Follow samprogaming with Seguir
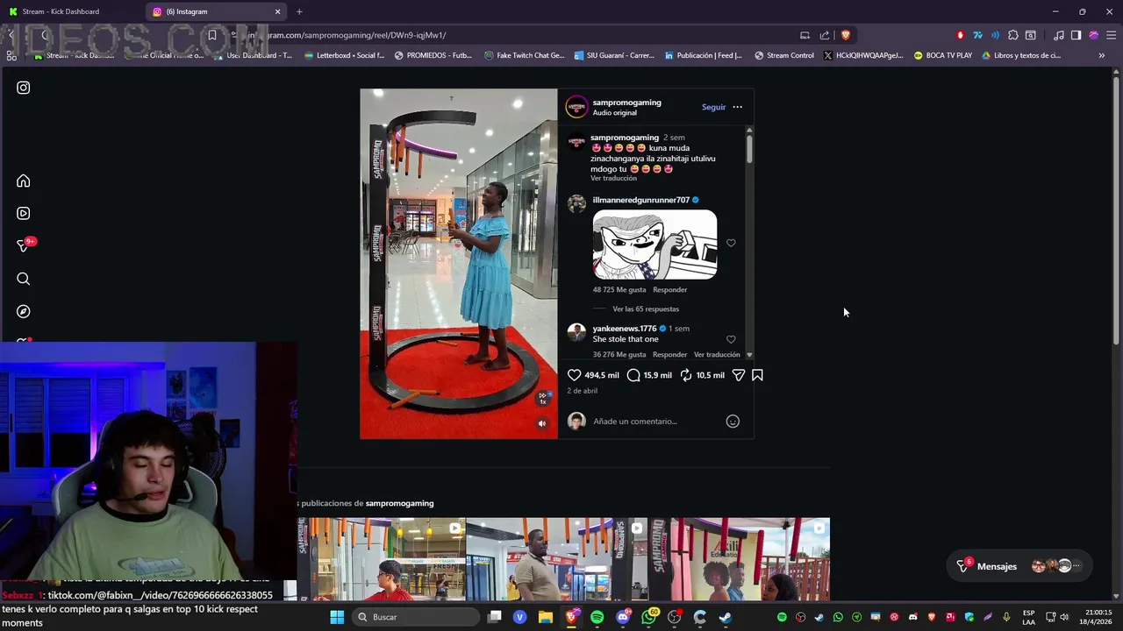Image resolution: width=1123 pixels, height=631 pixels. pos(713,107)
